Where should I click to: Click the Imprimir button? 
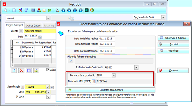[173, 44]
